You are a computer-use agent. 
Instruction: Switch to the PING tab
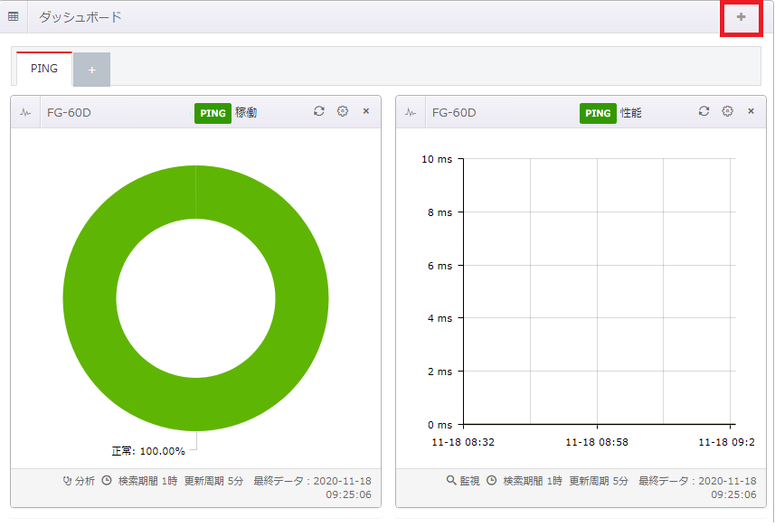pos(44,69)
